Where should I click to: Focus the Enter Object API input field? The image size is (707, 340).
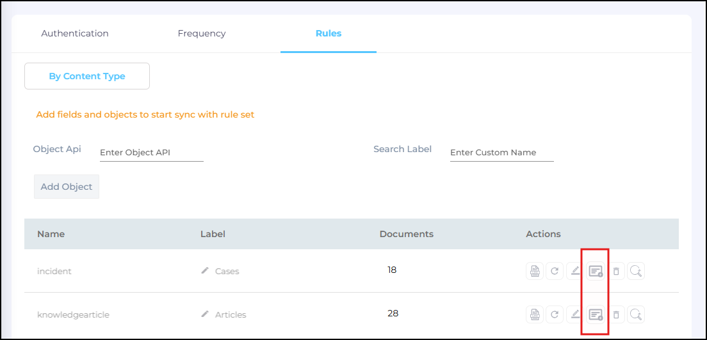click(151, 153)
